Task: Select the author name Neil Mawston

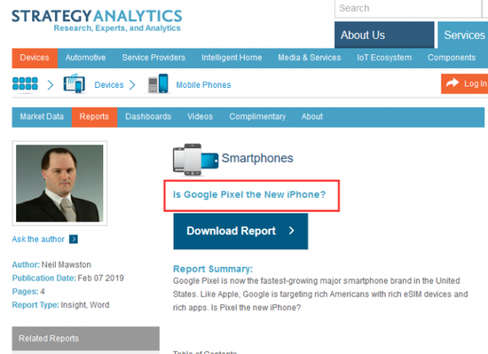Action: coord(67,264)
